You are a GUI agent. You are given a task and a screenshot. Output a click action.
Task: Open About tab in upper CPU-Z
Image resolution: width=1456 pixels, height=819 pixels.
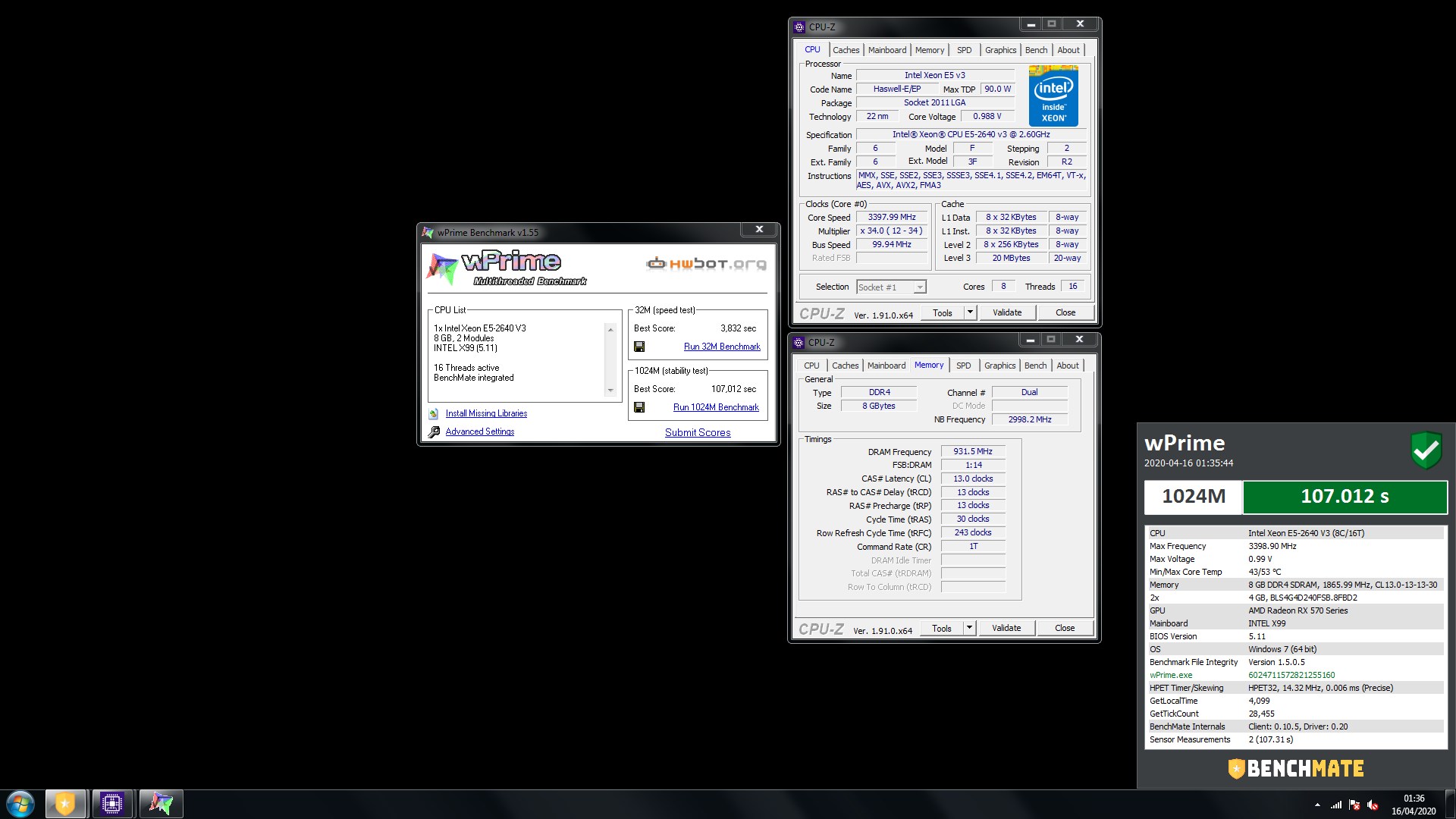point(1068,50)
